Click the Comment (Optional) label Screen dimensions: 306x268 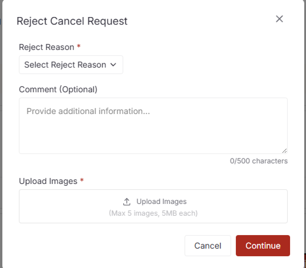click(58, 89)
